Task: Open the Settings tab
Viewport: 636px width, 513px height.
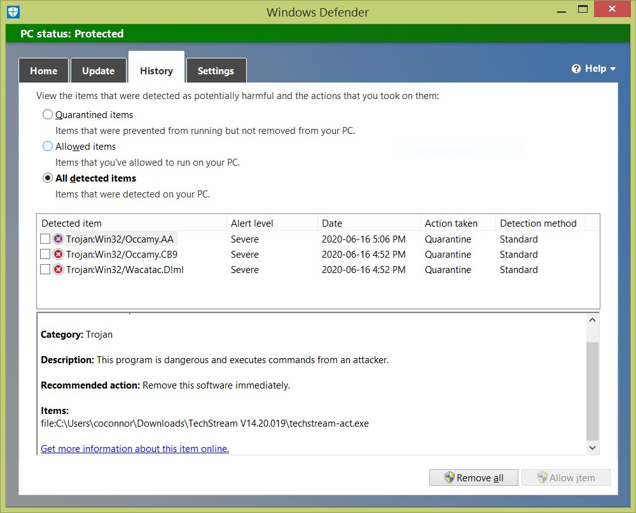Action: (x=216, y=70)
